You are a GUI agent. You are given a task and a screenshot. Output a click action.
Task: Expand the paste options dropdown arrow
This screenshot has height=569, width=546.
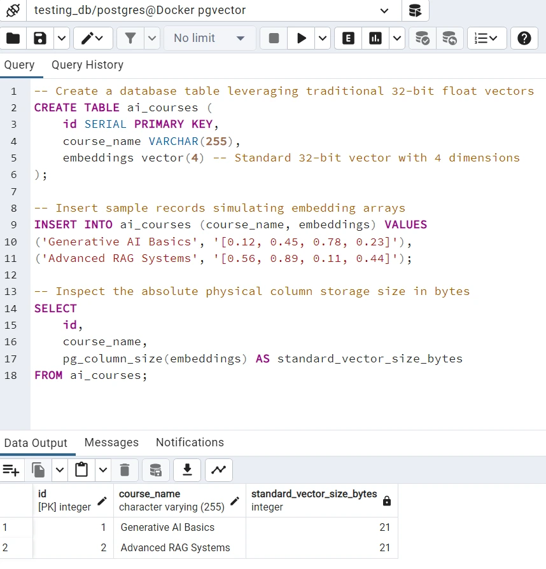(103, 470)
